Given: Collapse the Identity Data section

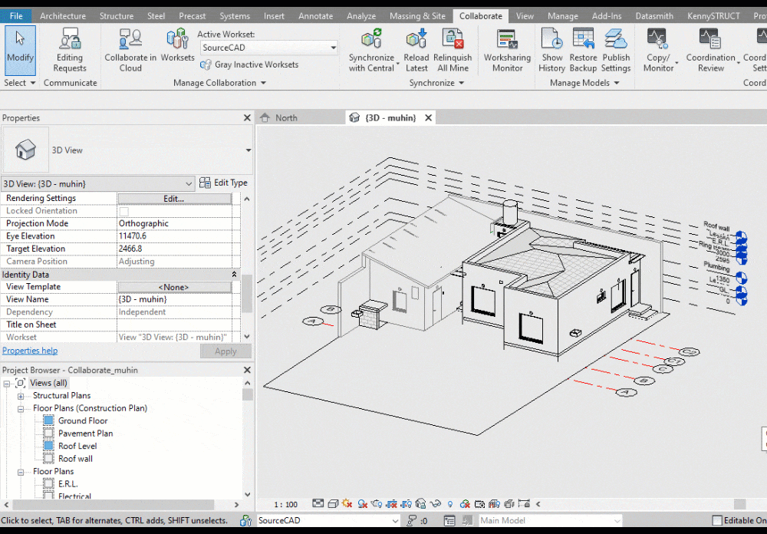Looking at the screenshot, I should [234, 275].
